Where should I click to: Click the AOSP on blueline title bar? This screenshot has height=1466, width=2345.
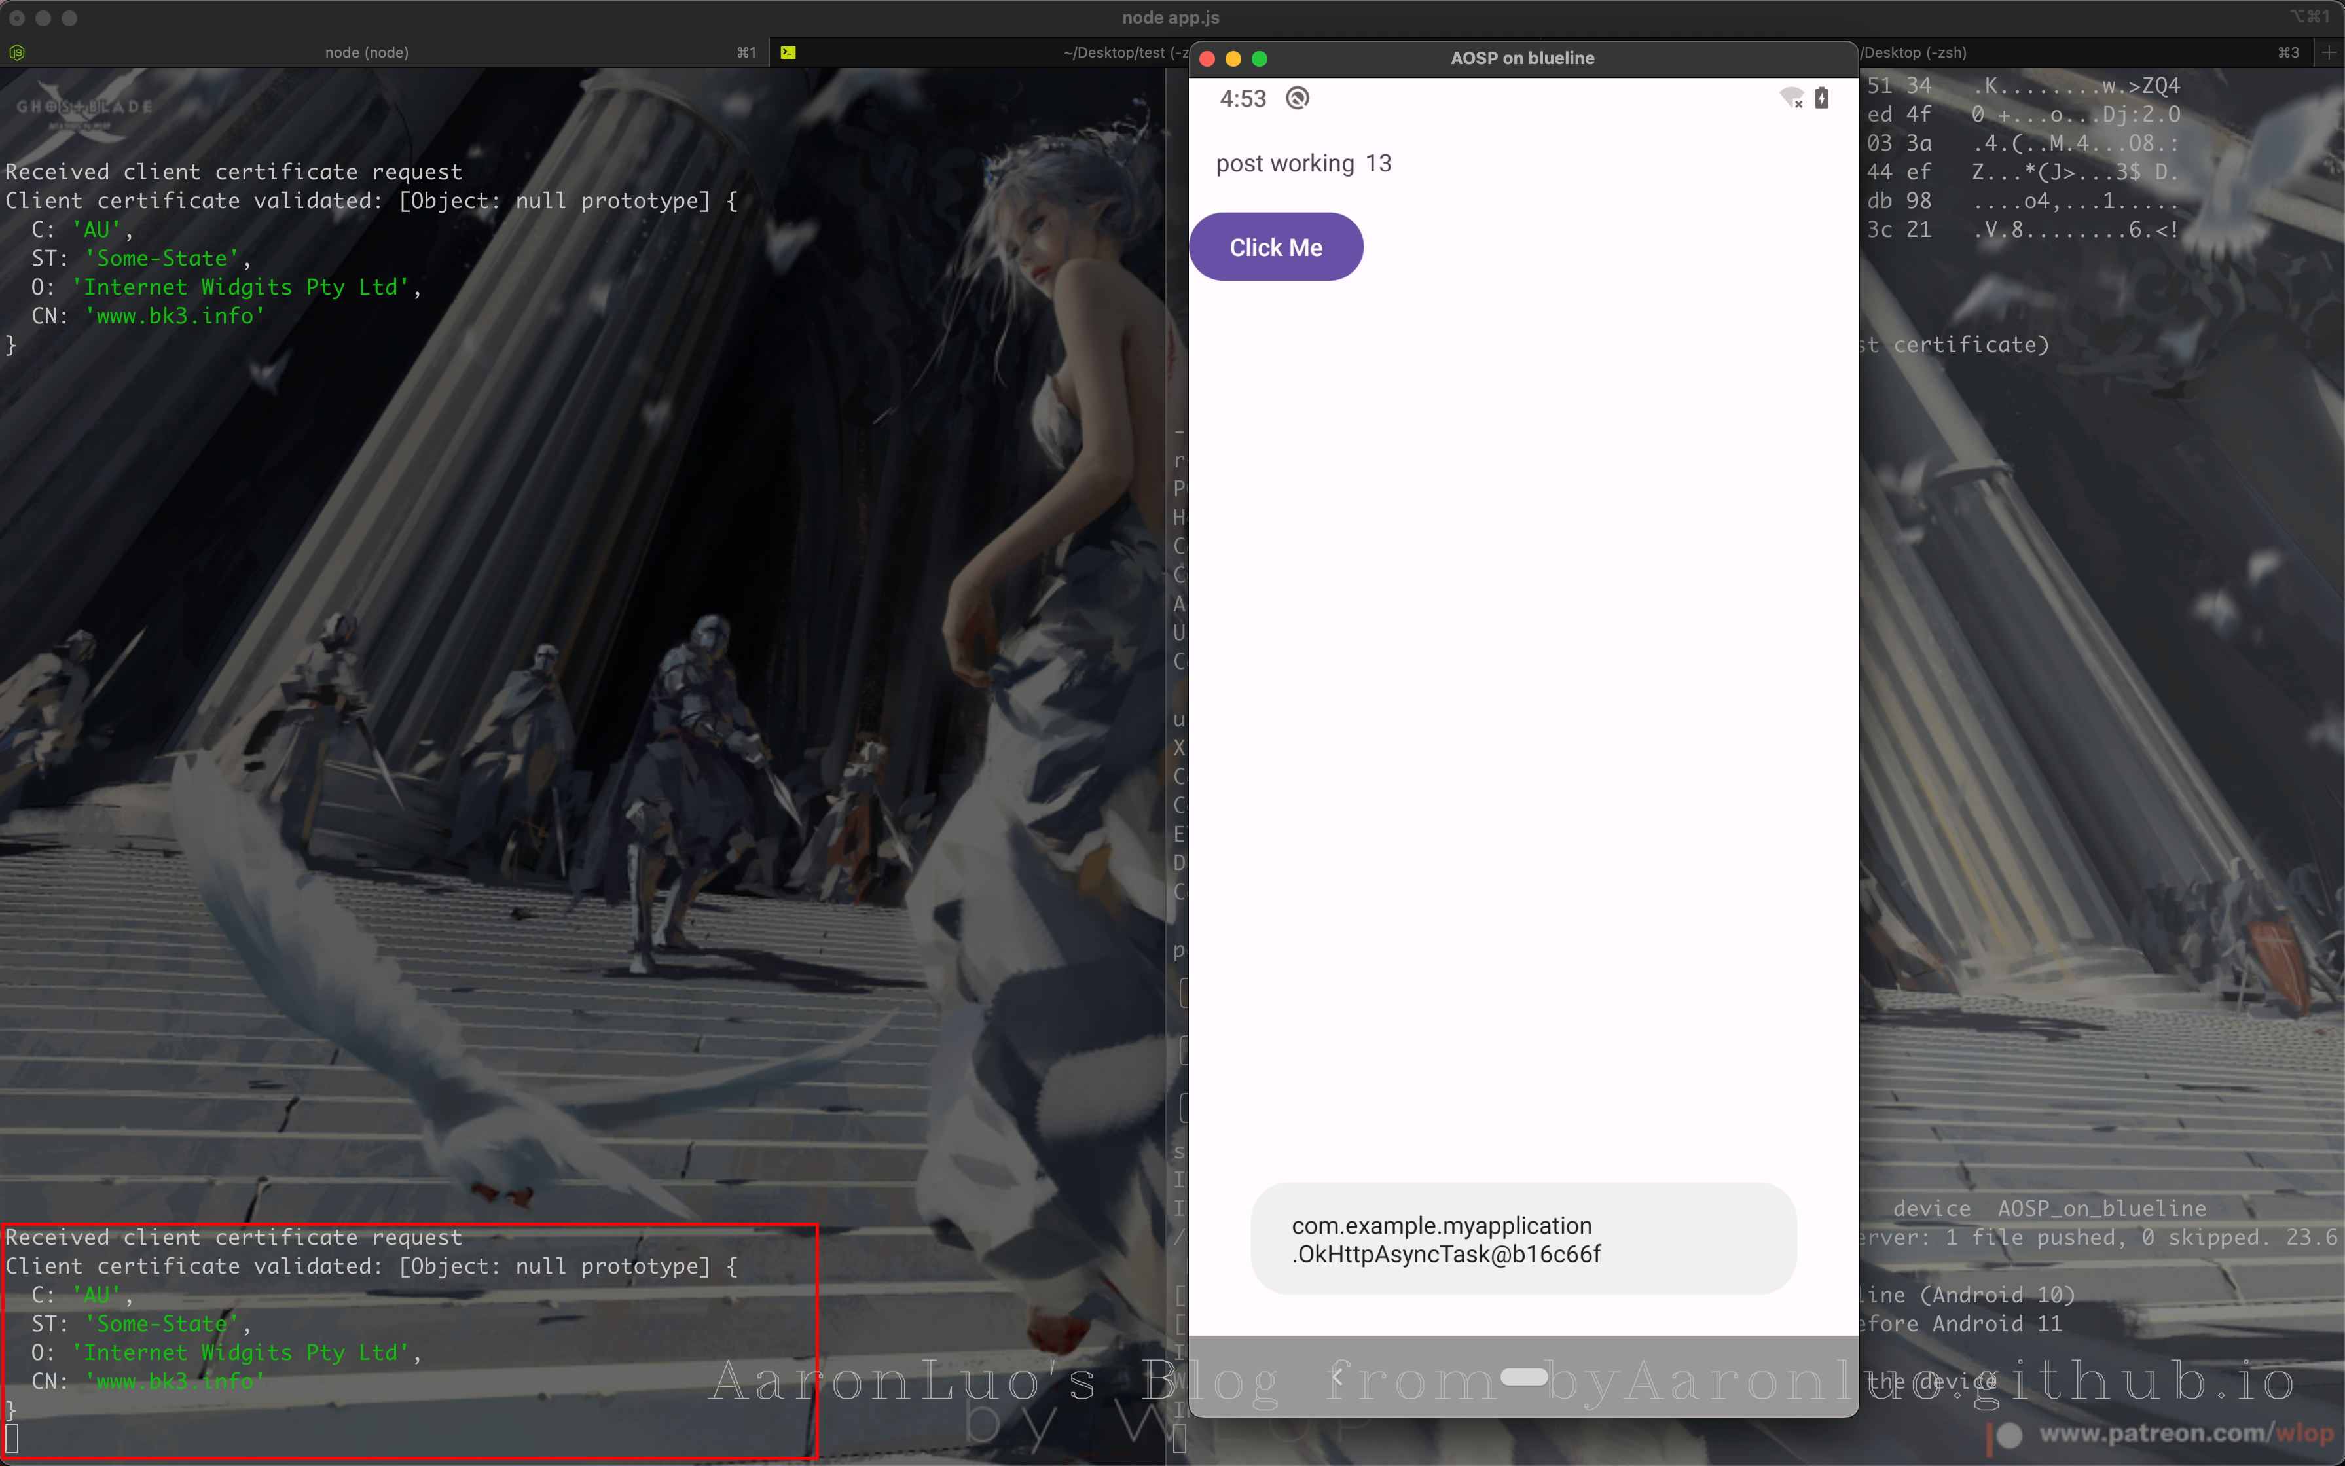click(1521, 58)
